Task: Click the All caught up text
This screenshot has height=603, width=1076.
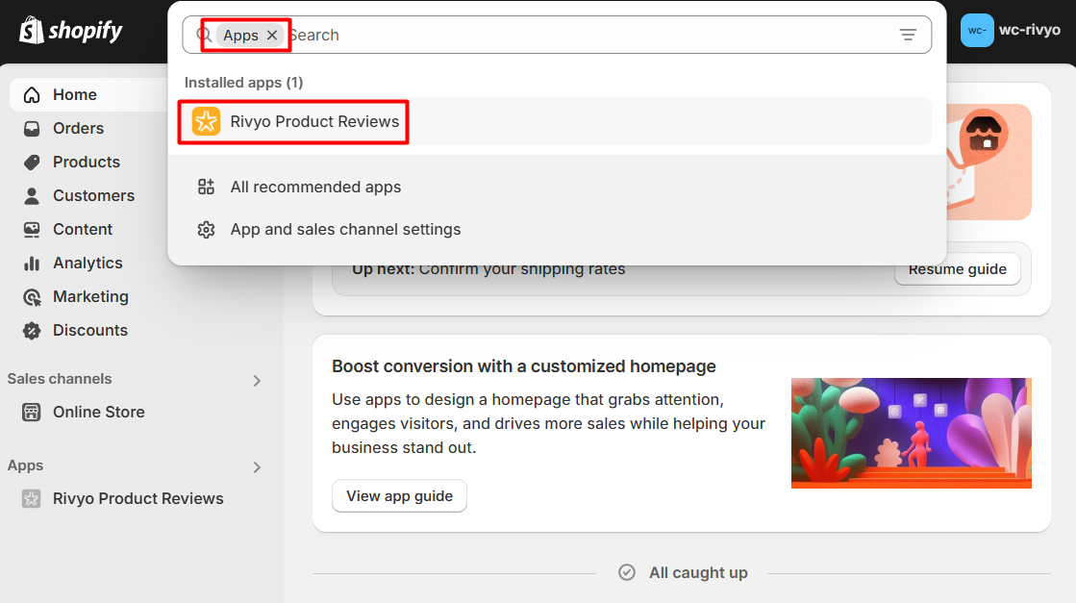Action: click(x=698, y=572)
